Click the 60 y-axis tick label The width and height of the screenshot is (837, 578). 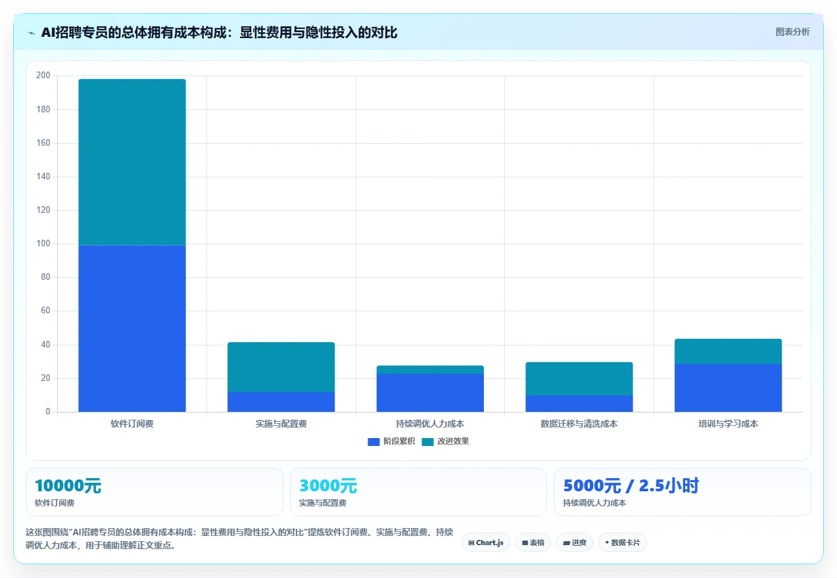tap(45, 311)
